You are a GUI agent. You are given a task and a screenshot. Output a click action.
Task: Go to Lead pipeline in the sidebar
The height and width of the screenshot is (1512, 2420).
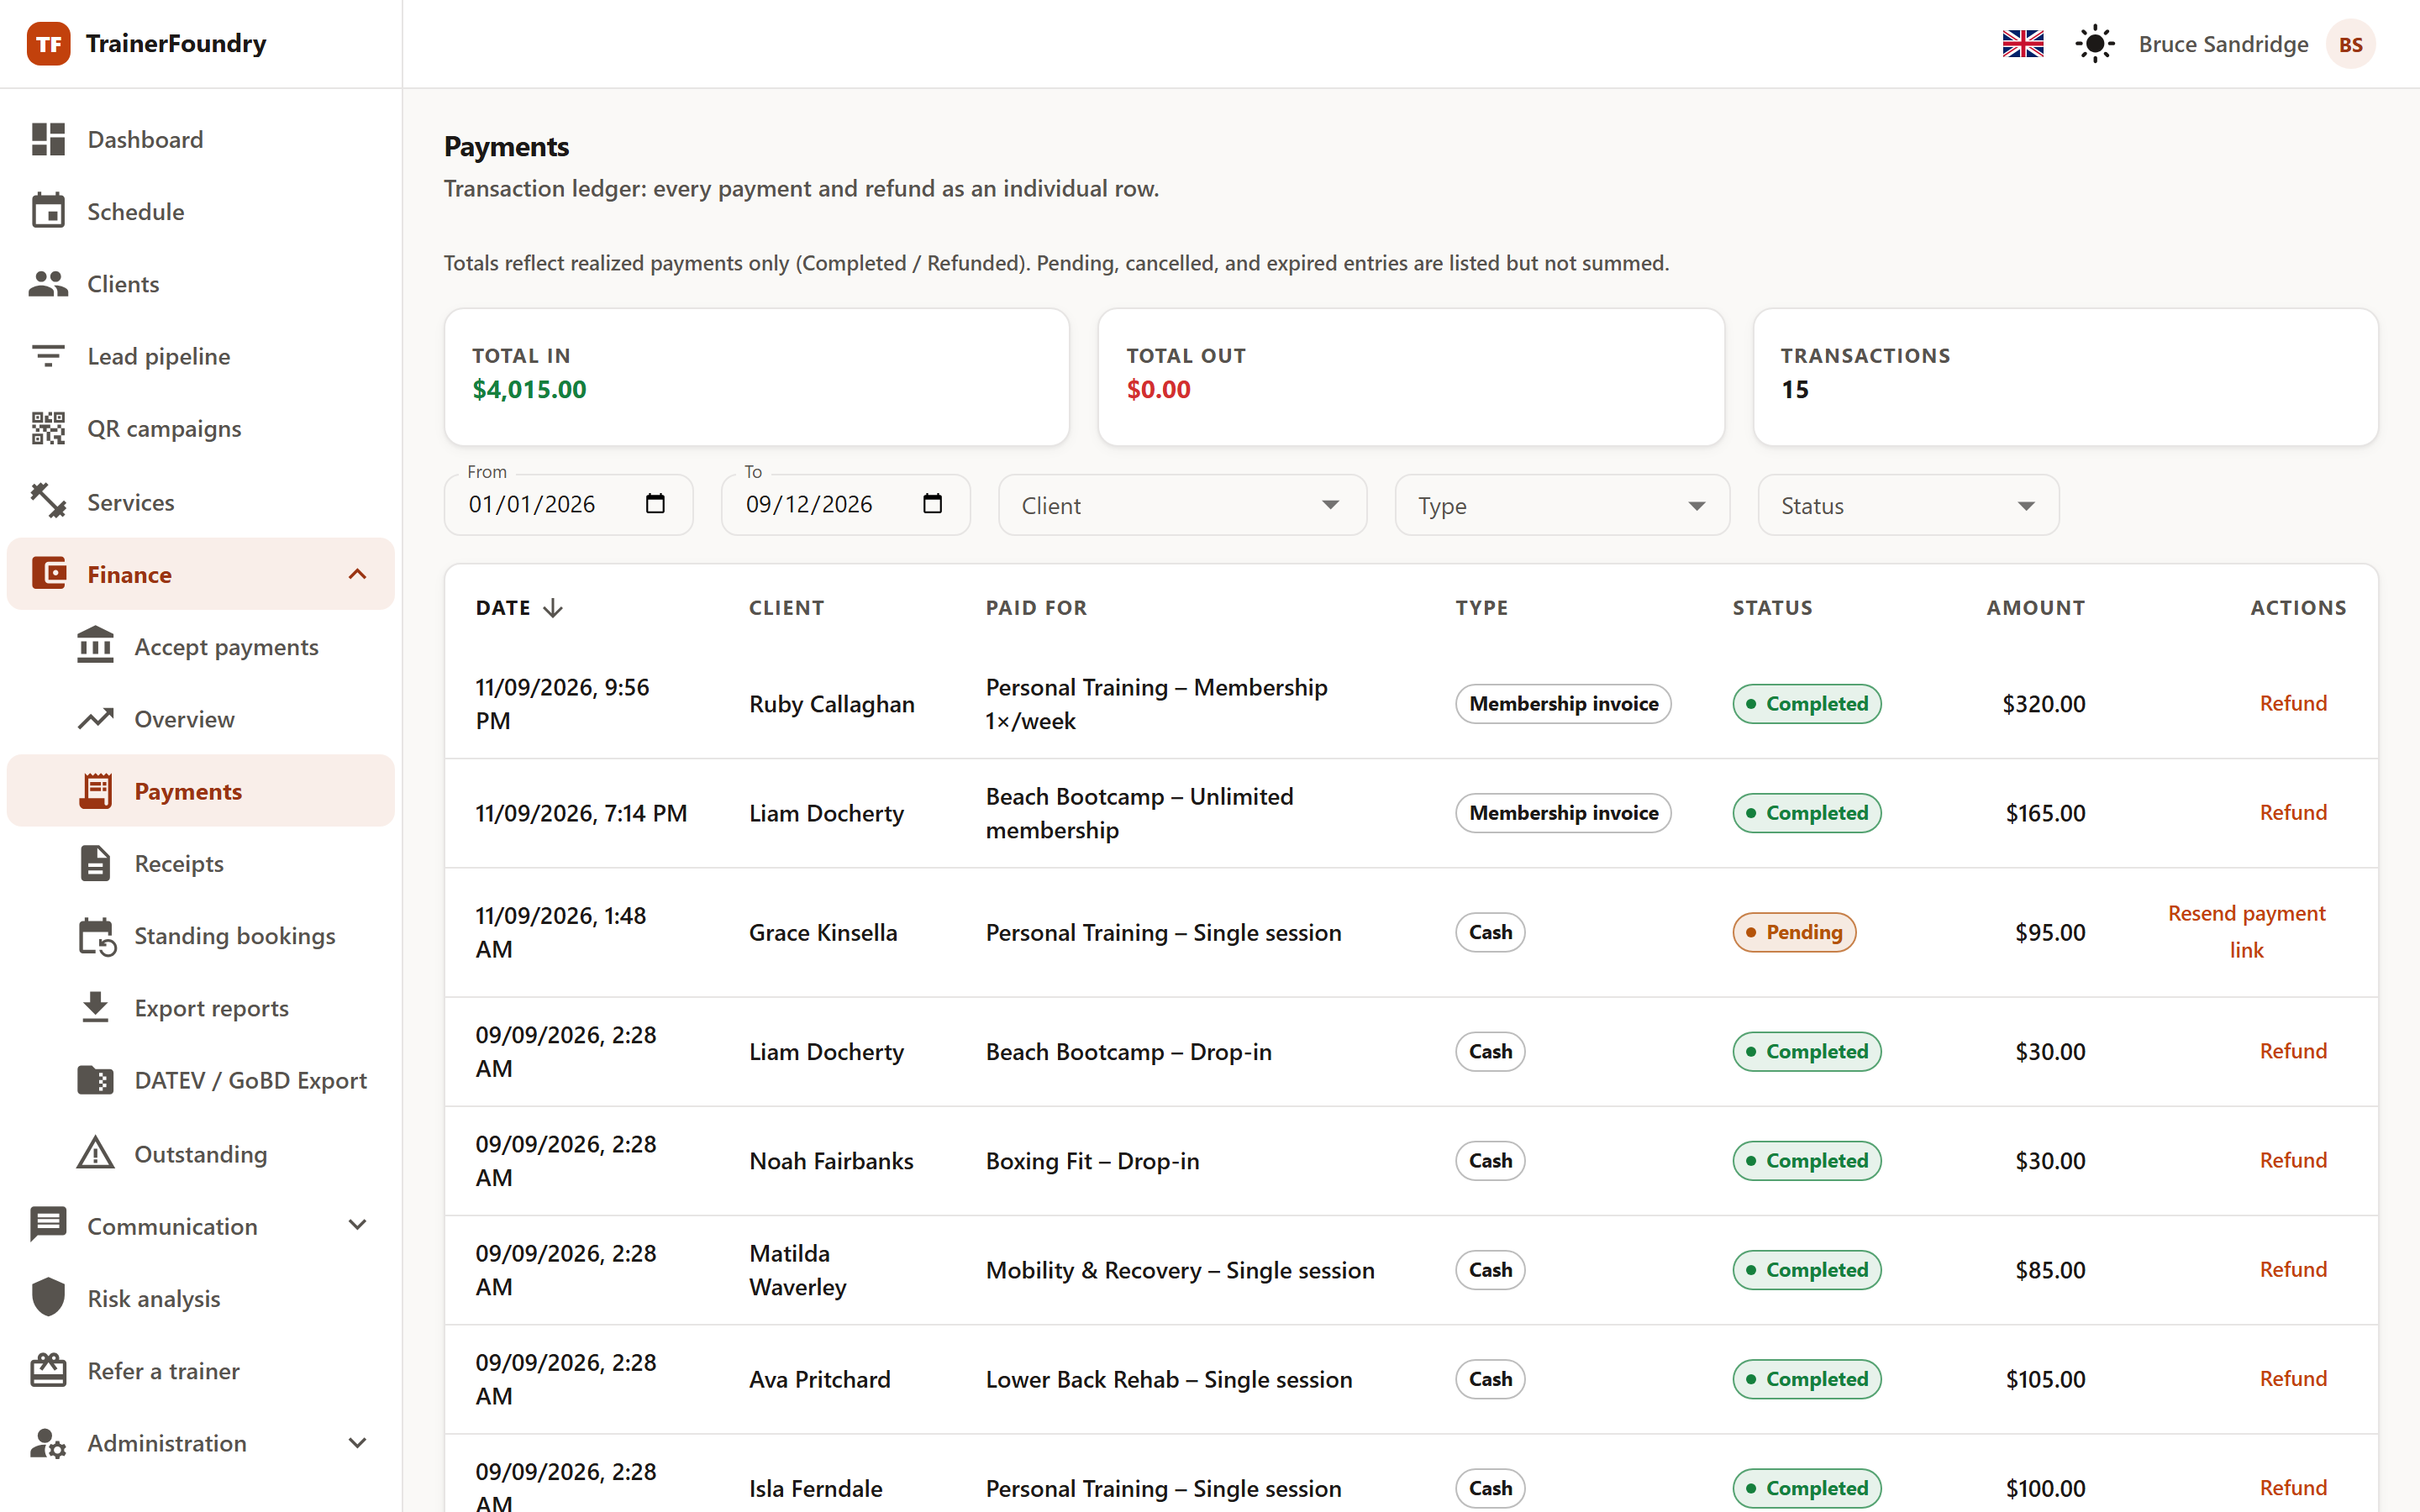click(x=201, y=356)
